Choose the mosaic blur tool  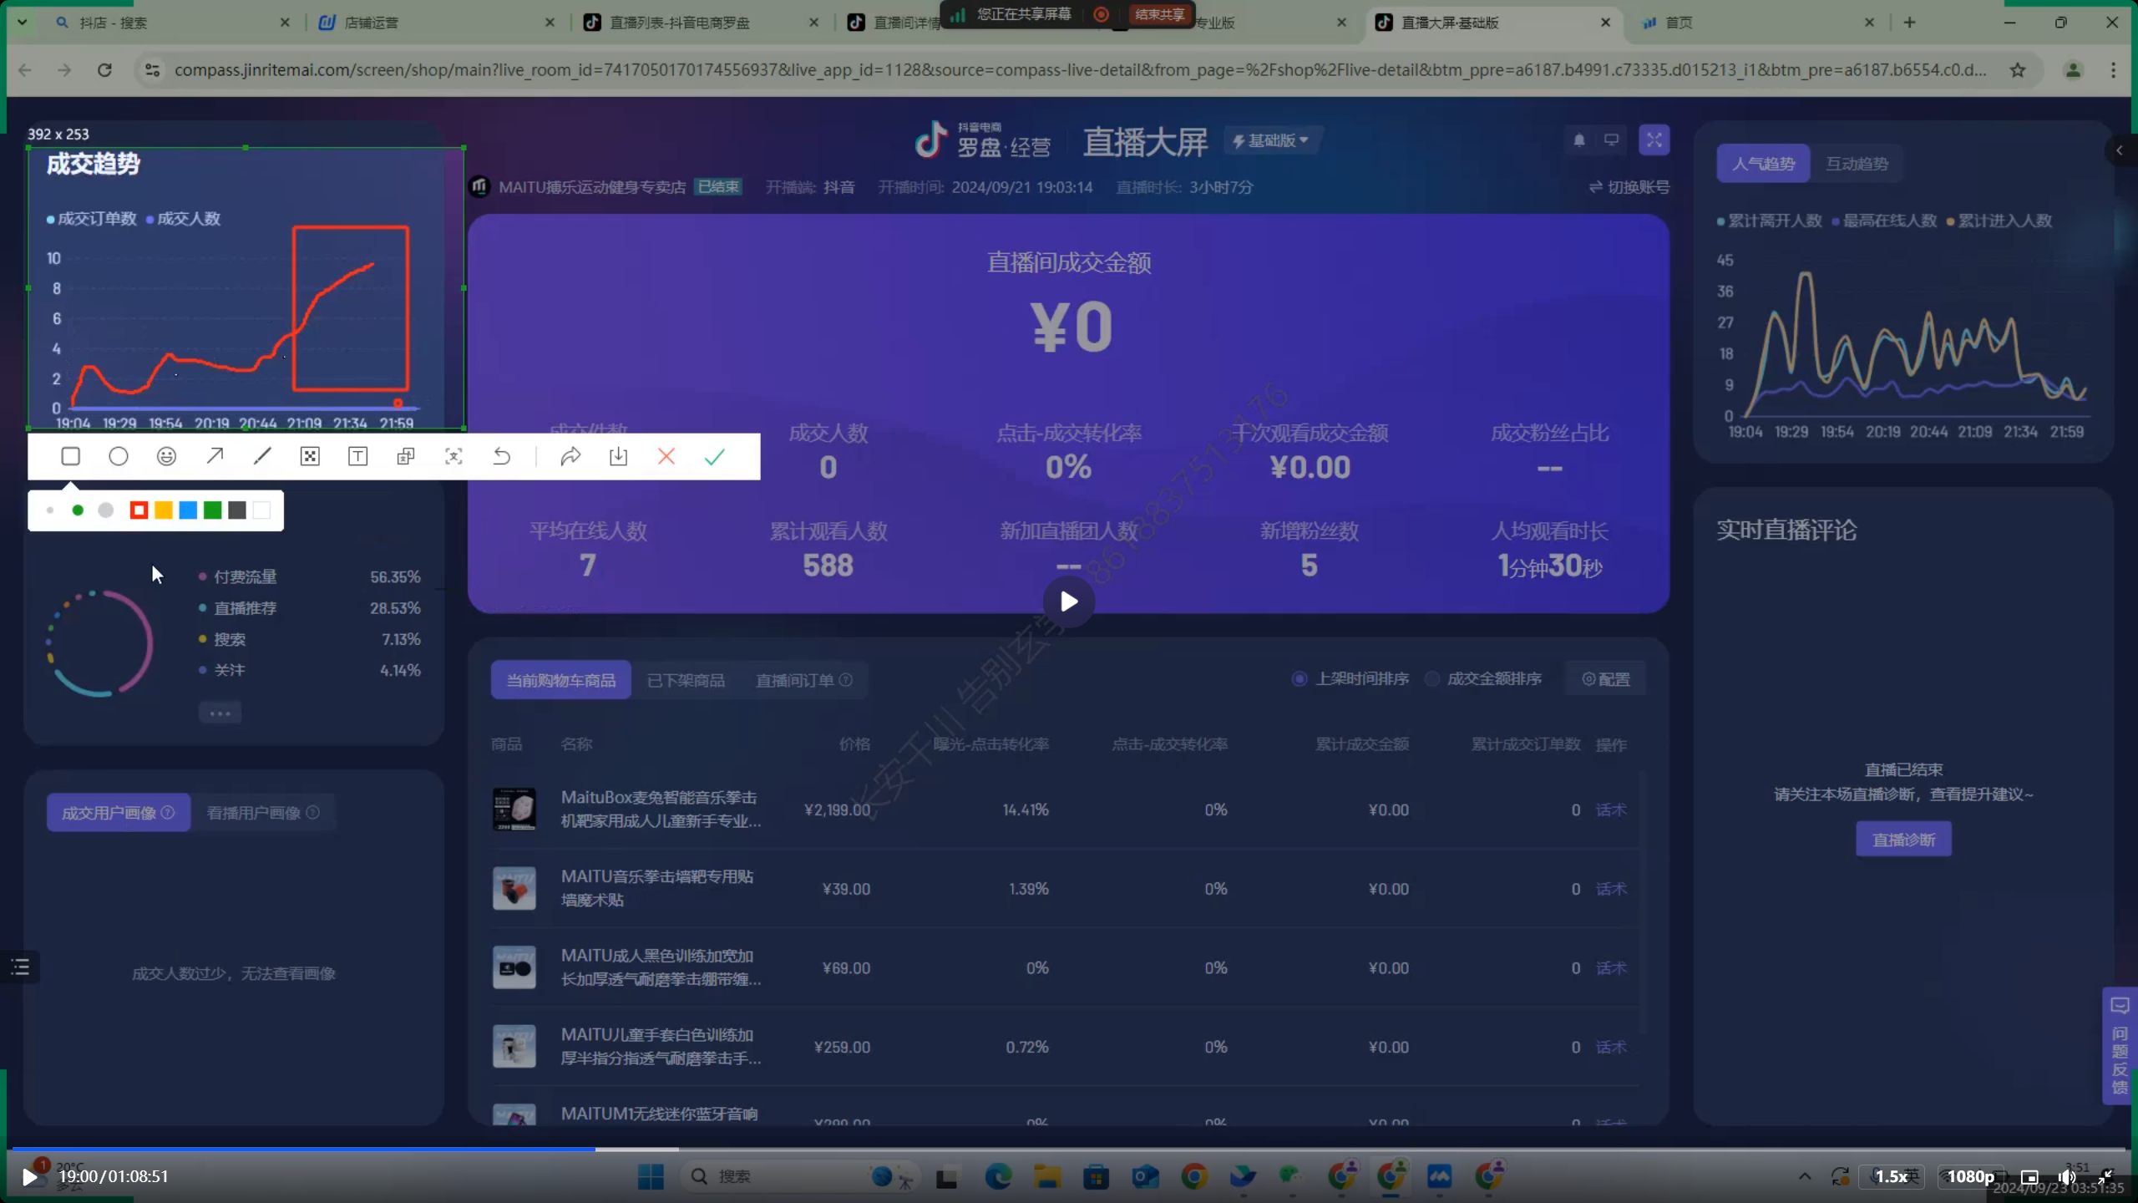point(310,456)
